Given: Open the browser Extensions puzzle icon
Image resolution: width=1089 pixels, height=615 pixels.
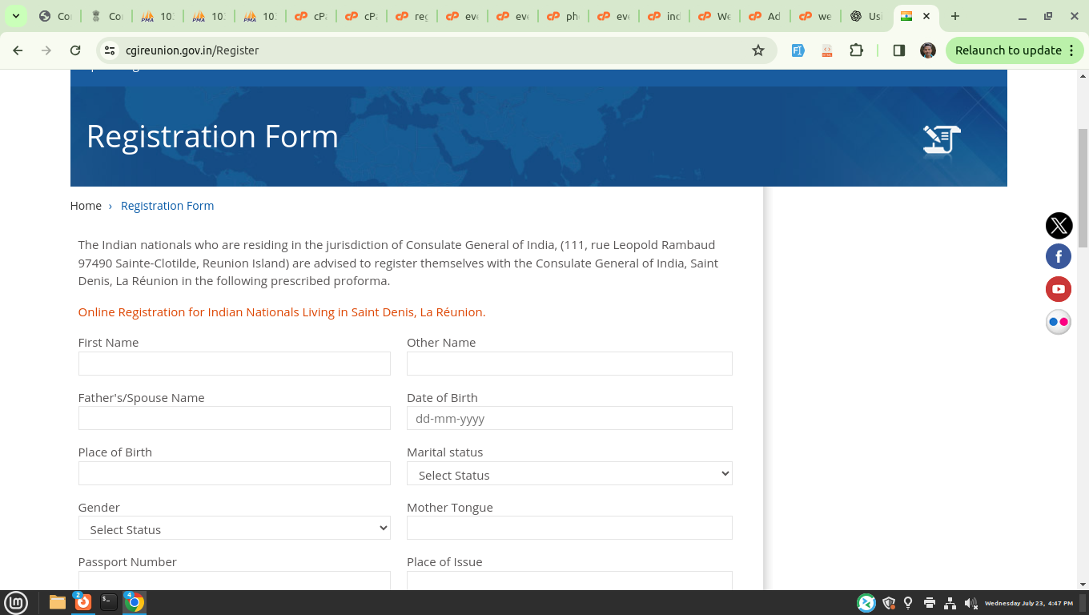Looking at the screenshot, I should (x=856, y=50).
